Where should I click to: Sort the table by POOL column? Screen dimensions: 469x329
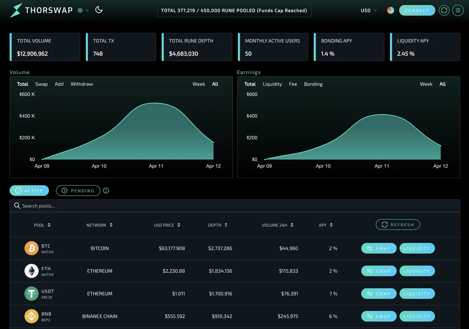(x=42, y=225)
